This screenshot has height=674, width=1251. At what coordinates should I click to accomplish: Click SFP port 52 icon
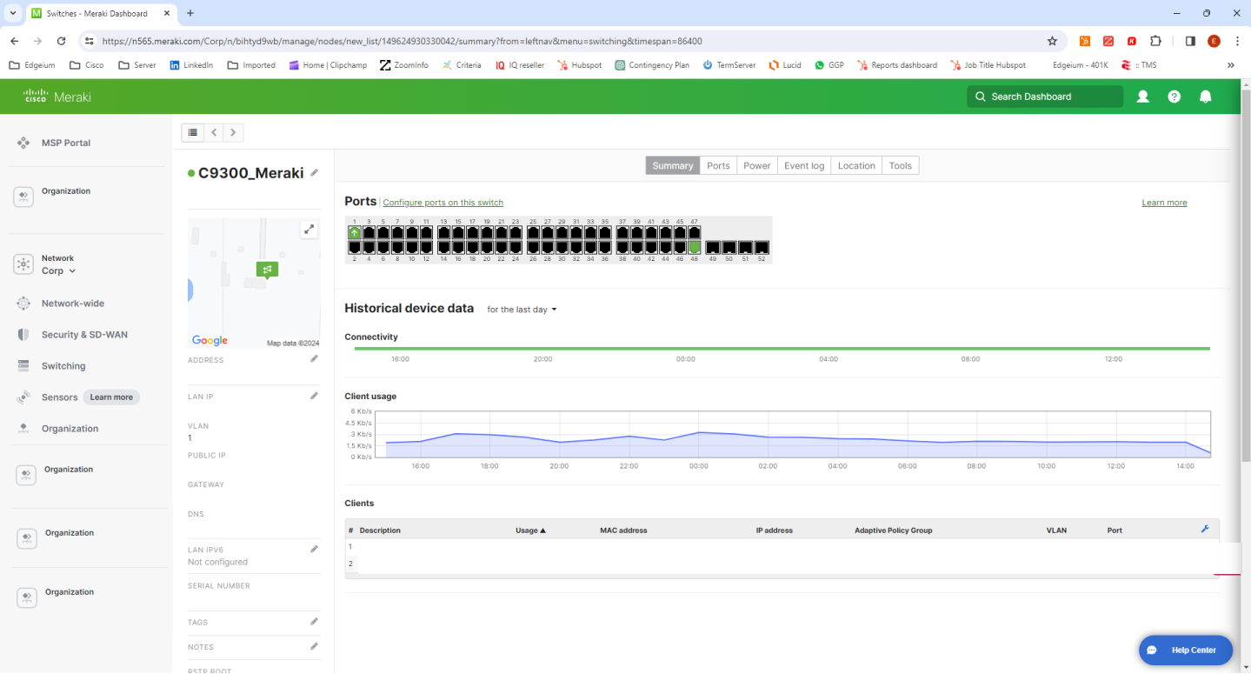tap(762, 247)
